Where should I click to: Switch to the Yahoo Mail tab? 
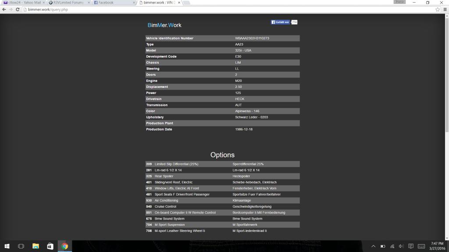[24, 3]
